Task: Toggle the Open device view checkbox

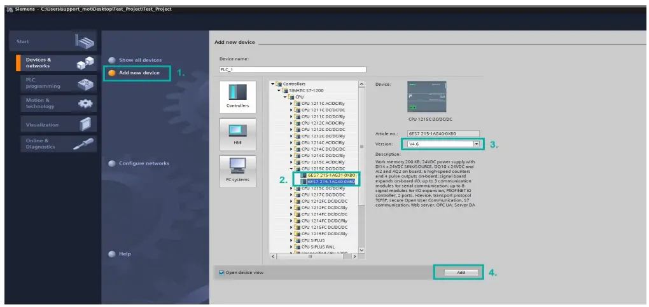Action: click(221, 272)
